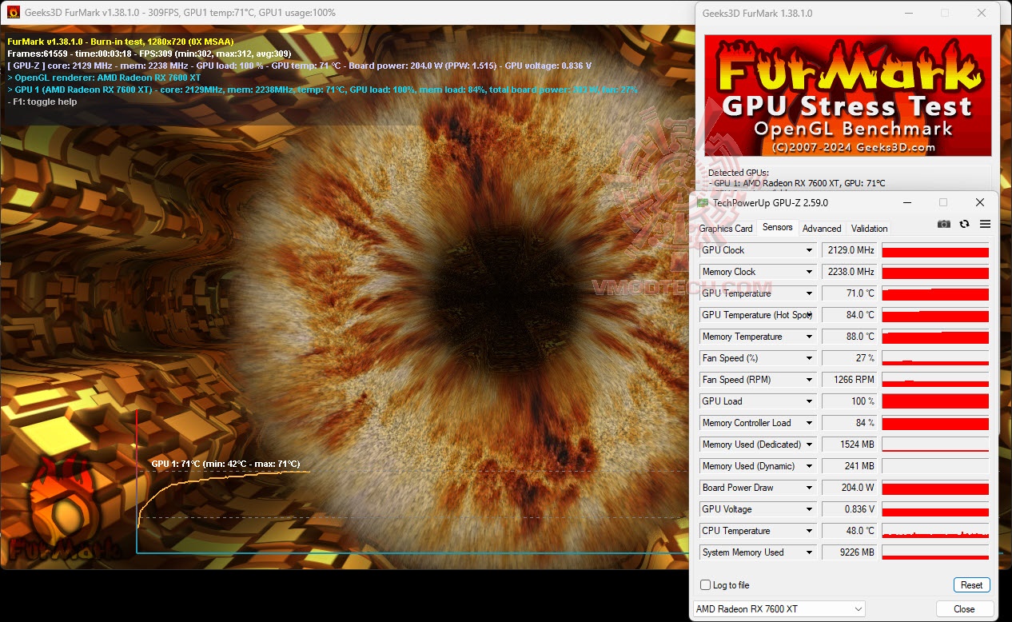Click the Close button in GPU-Z
This screenshot has width=1012, height=622.
(964, 609)
